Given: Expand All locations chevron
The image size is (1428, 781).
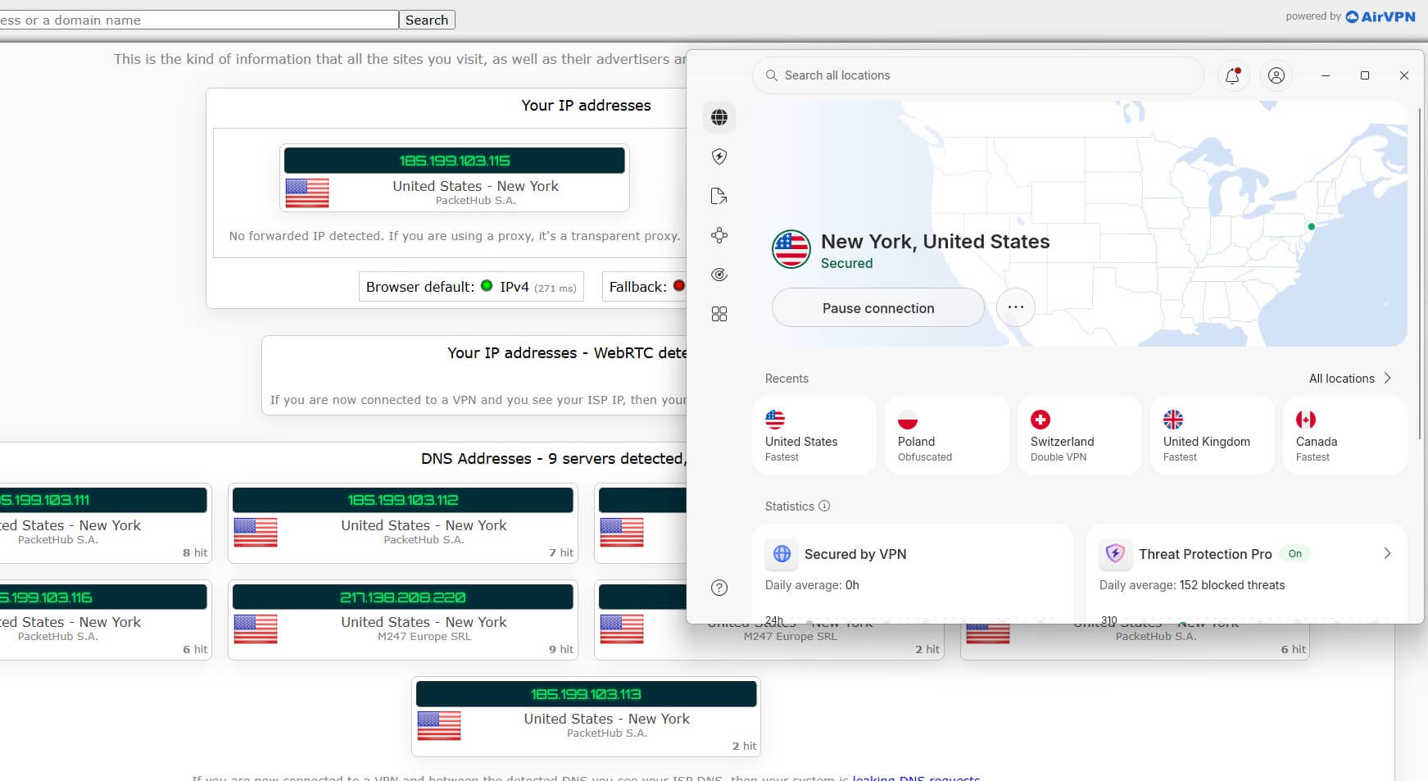Looking at the screenshot, I should [x=1387, y=378].
